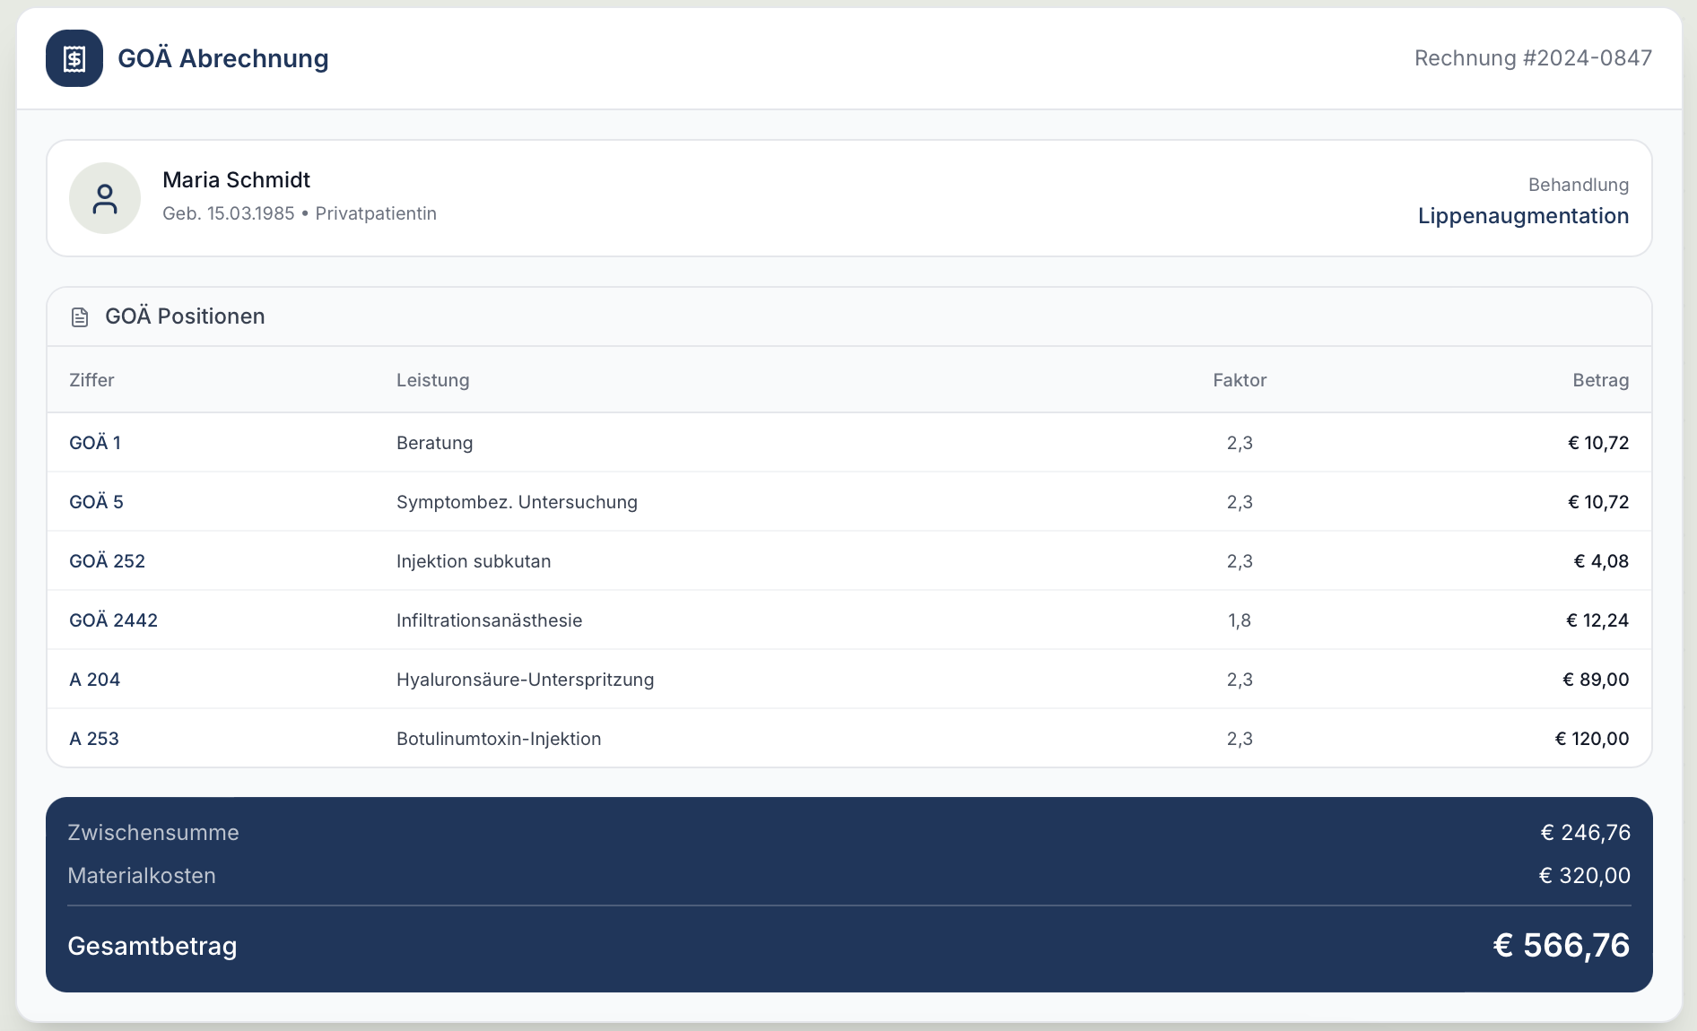Click the Faktor column header
Screen dimensions: 1697x1031
click(x=1239, y=380)
